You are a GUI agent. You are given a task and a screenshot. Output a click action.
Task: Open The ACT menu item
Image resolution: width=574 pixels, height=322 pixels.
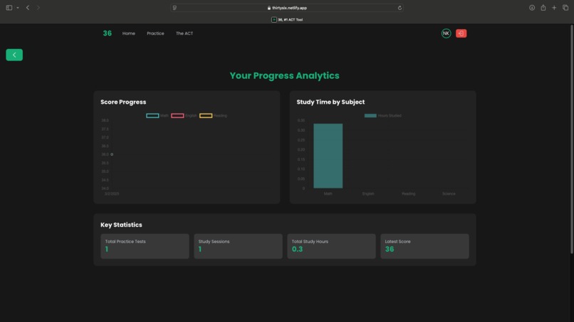point(184,33)
